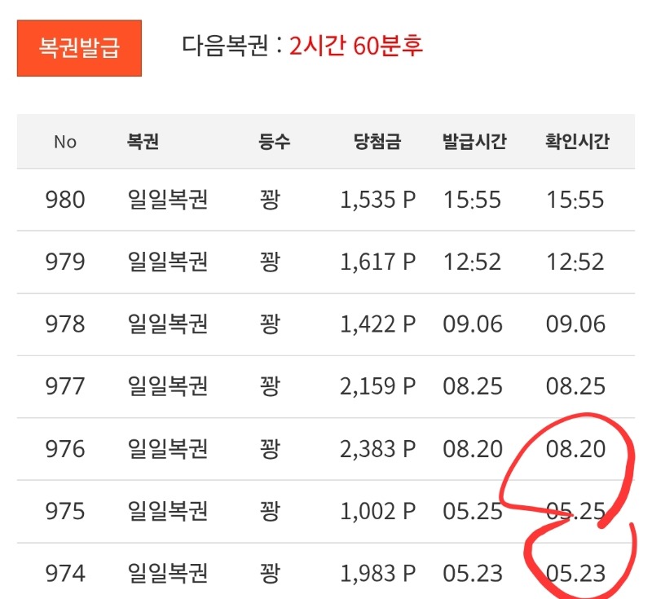652x599 pixels.
Task: Click the 꽝 result in row 975
Action: click(x=270, y=511)
